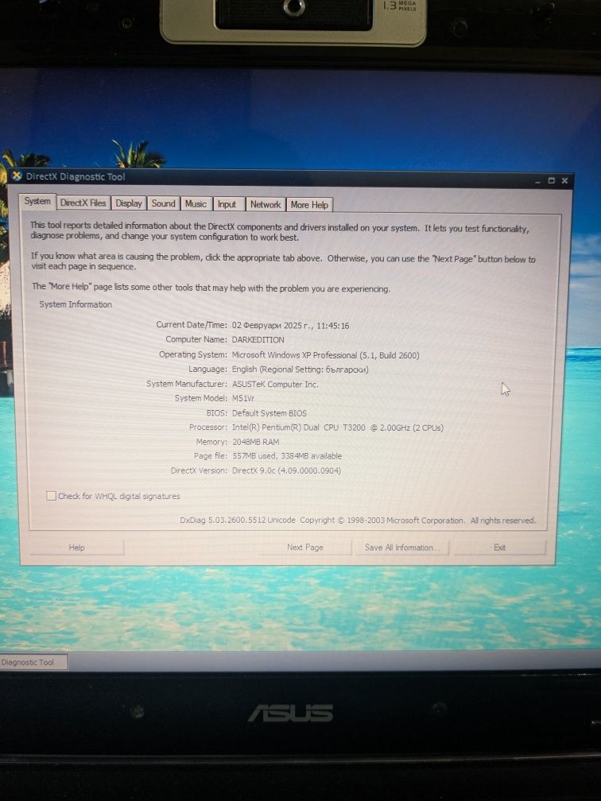The image size is (601, 801).
Task: Close the DirectX Diagnostic Tool window
Action: (564, 180)
